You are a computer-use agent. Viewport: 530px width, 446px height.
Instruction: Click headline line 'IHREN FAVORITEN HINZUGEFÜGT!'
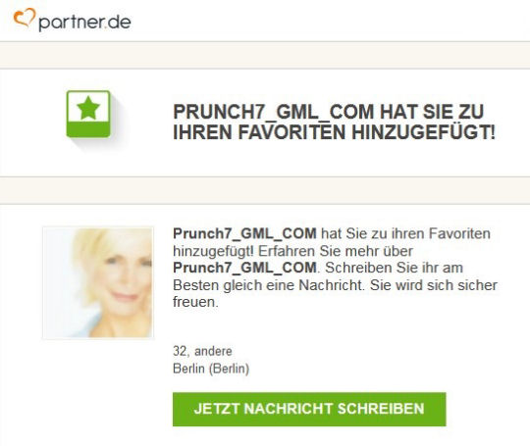334,131
